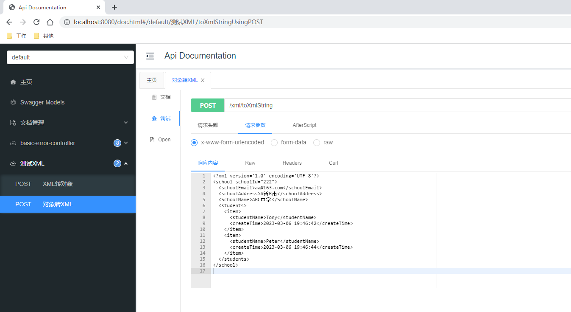571x312 pixels.
Task: Expand basic-error-controller section
Action: coord(68,143)
